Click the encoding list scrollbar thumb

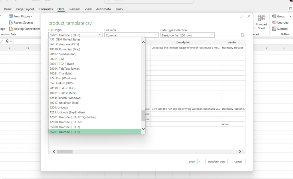(x=143, y=116)
